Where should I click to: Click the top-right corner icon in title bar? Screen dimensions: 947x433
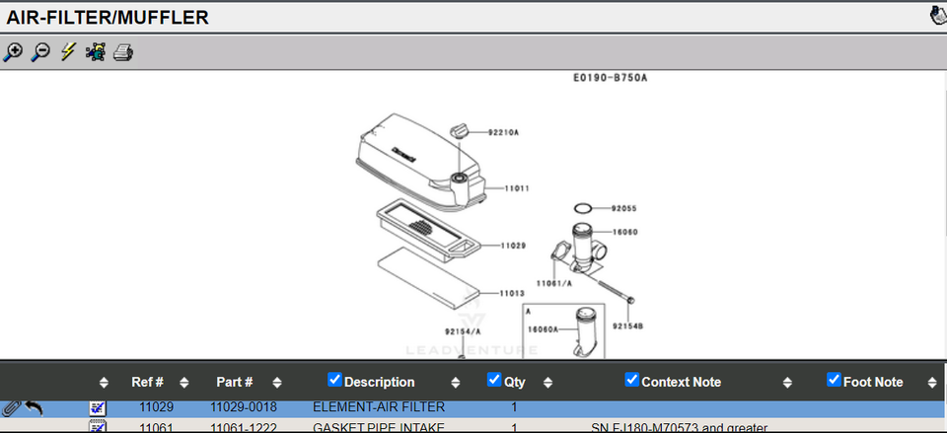point(937,16)
